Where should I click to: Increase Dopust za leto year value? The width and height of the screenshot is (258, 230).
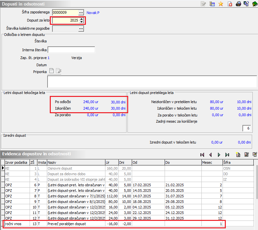tap(81, 19)
